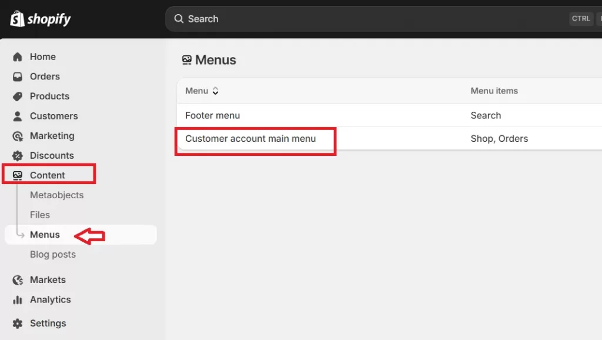Viewport: 602px width, 340px height.
Task: Open Analytics using its bar-chart icon
Action: pos(18,300)
